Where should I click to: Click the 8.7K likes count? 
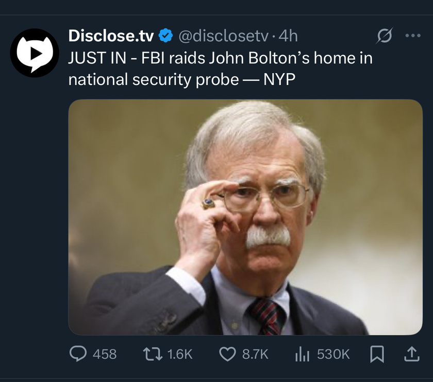pyautogui.click(x=255, y=354)
